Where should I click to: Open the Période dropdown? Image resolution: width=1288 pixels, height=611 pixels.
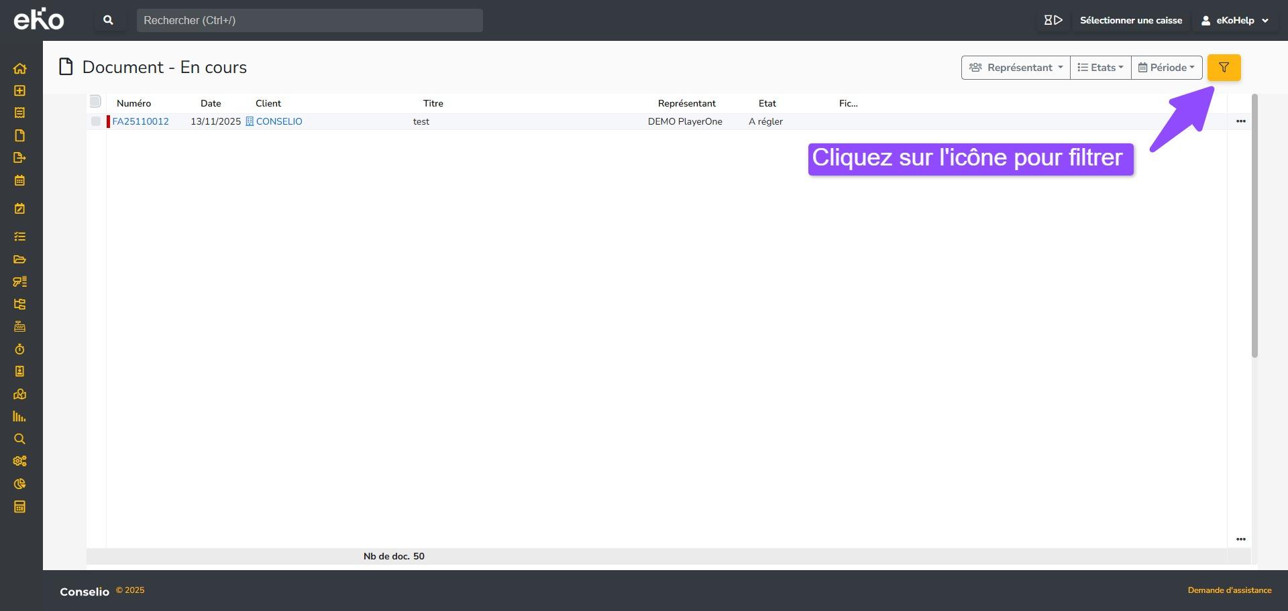coord(1167,68)
